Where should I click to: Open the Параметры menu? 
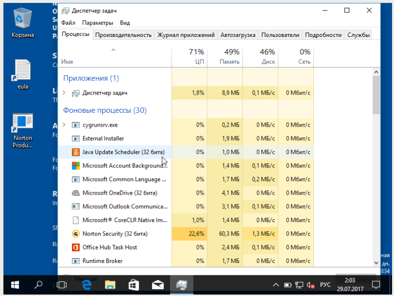click(98, 23)
